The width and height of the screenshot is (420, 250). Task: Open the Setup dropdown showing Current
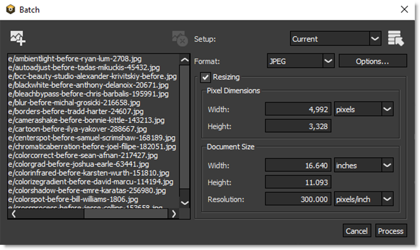tap(335, 39)
